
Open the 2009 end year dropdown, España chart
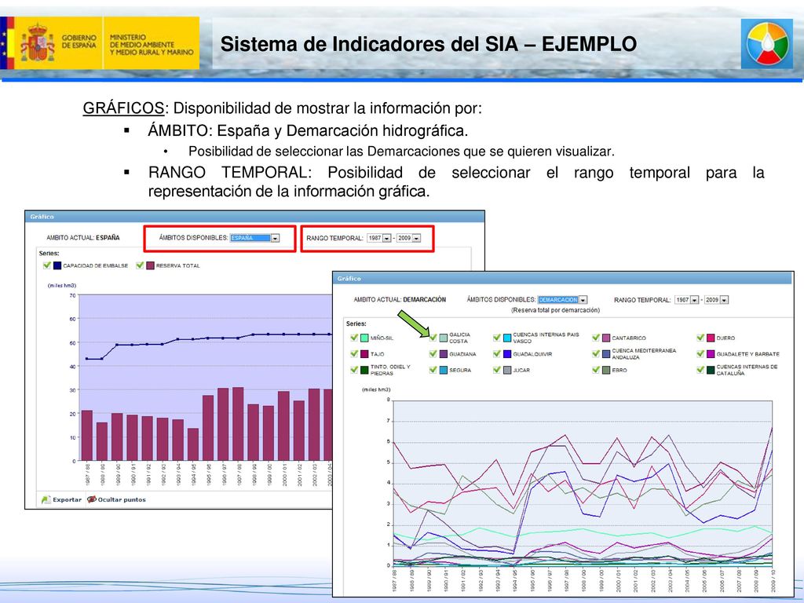coord(408,238)
